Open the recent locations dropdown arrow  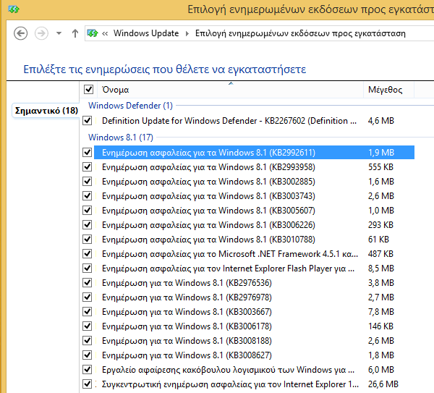click(59, 33)
